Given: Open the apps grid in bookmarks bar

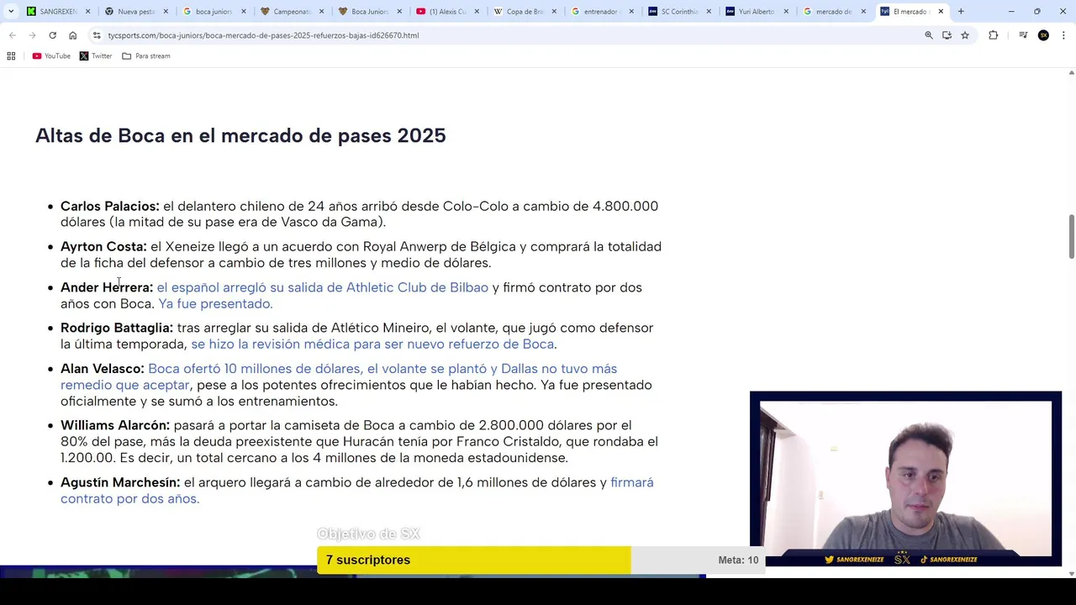Looking at the screenshot, I should 11,56.
